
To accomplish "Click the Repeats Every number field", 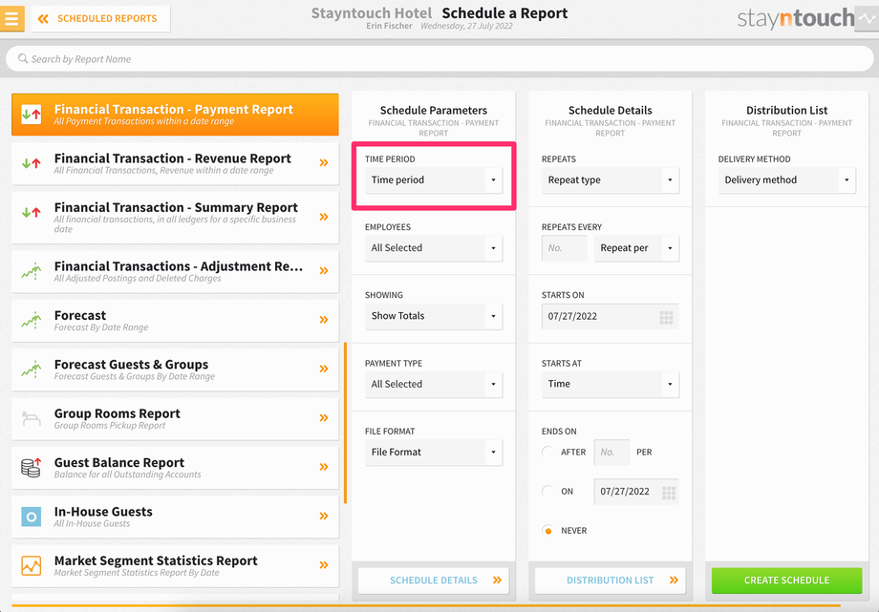I will pyautogui.click(x=564, y=247).
